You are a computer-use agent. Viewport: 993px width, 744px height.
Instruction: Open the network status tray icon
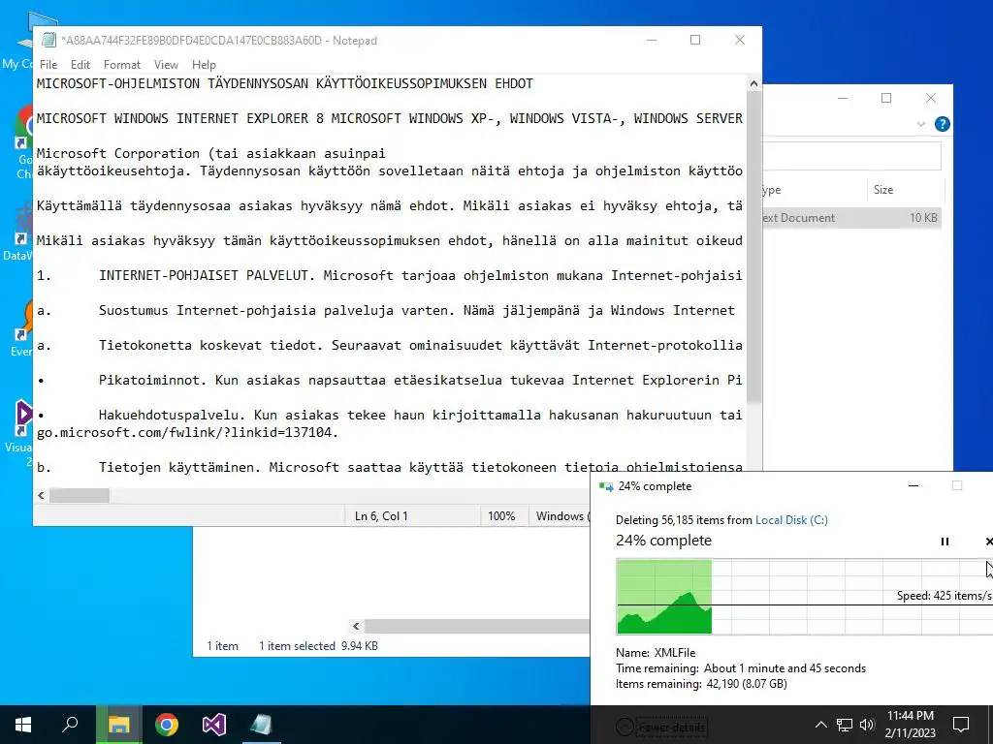(845, 725)
